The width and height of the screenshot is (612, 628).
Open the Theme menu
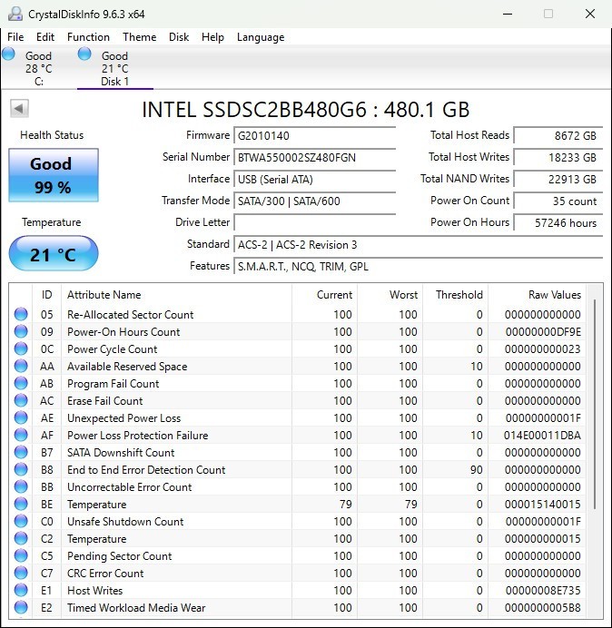coord(140,37)
